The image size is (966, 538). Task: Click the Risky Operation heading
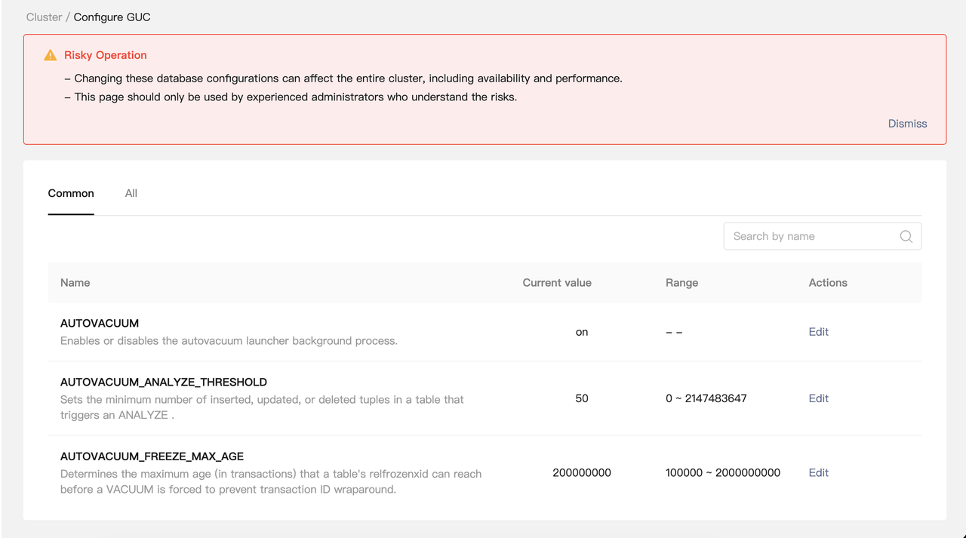point(105,55)
